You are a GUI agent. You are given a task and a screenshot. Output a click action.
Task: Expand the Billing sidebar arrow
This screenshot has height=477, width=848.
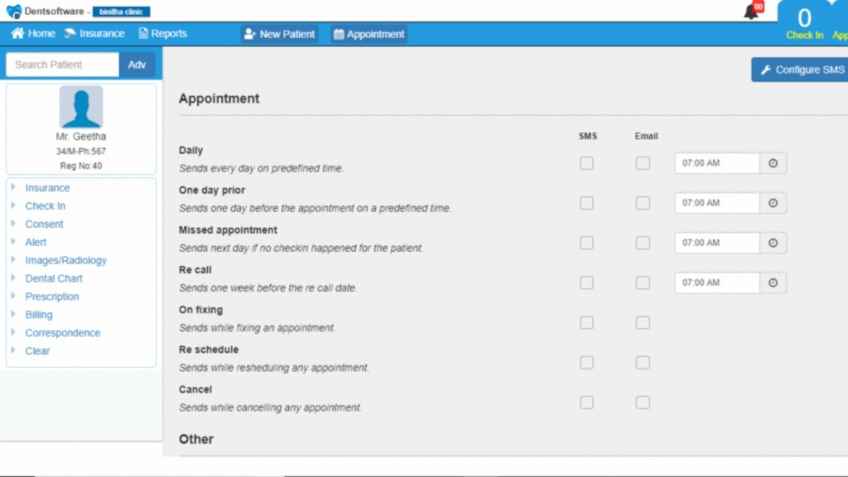point(13,314)
